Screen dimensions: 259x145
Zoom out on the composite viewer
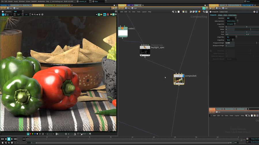click(35, 14)
